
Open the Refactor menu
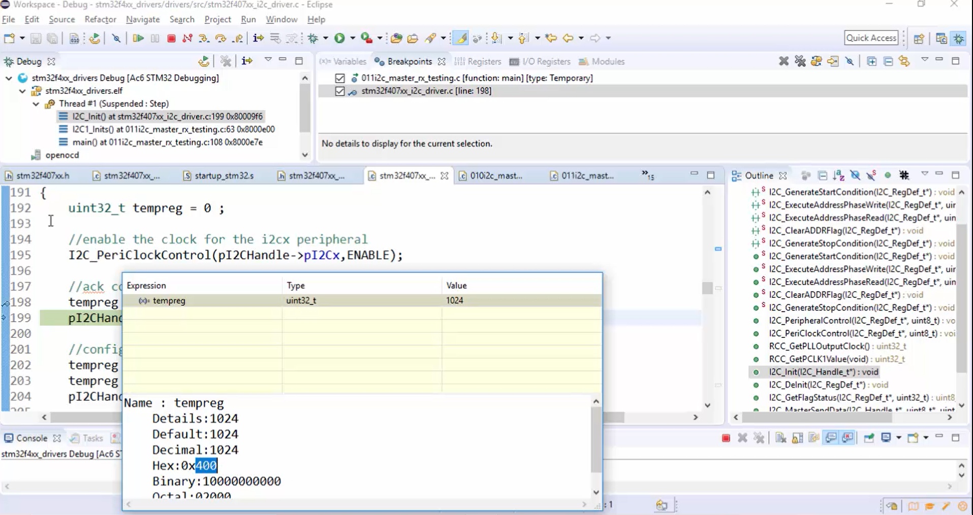click(100, 19)
